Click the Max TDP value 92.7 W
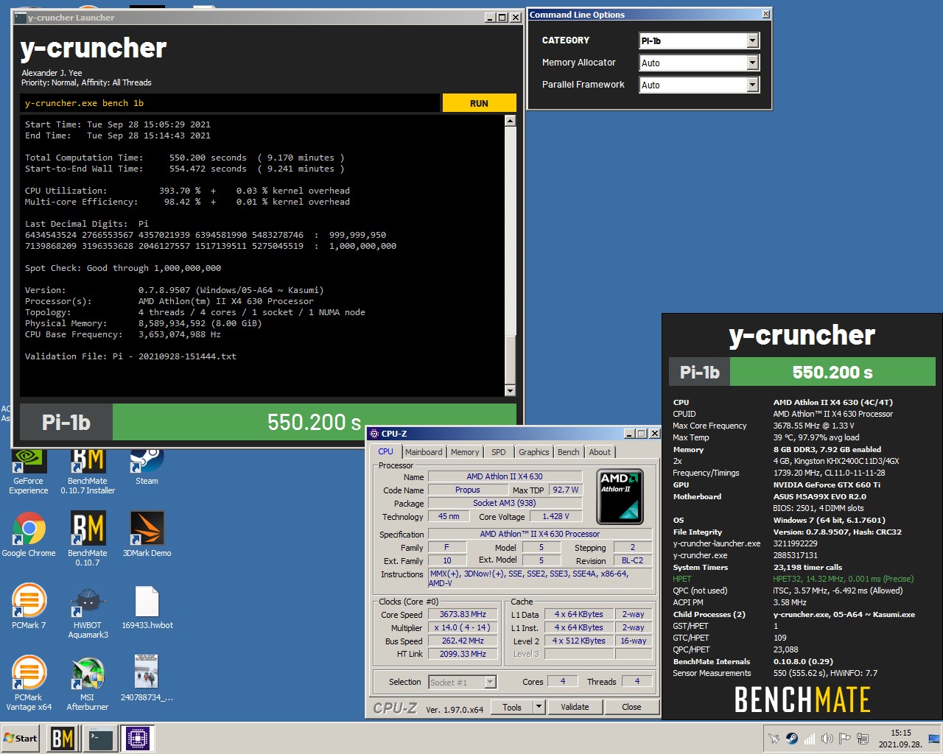 [x=566, y=490]
